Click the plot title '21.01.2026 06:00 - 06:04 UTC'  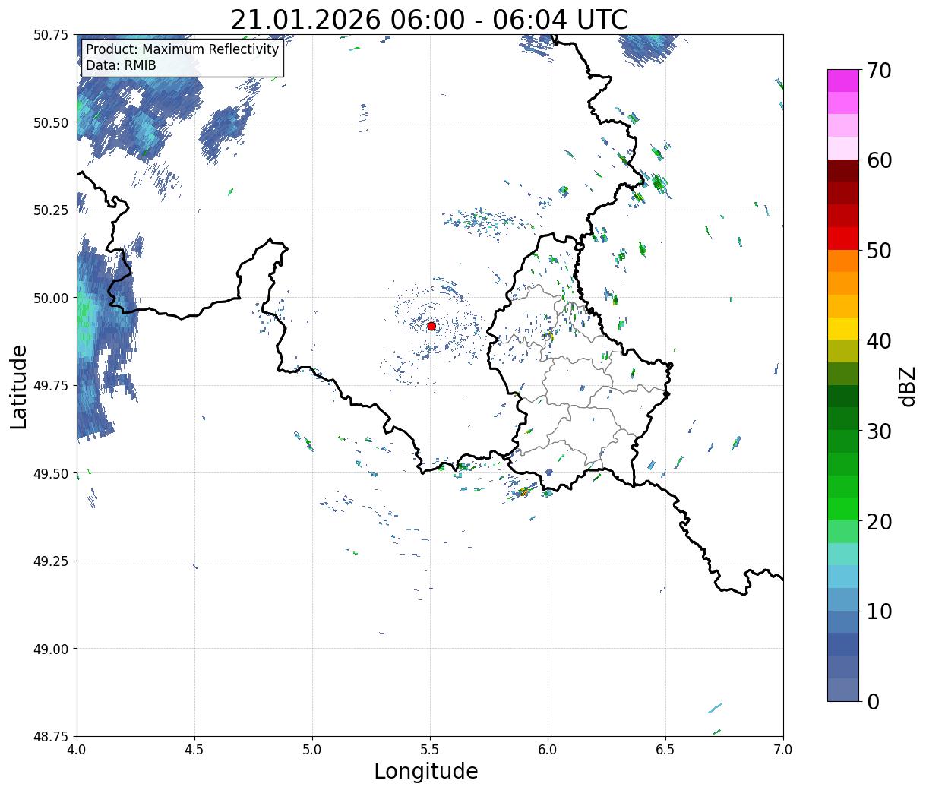tap(429, 20)
